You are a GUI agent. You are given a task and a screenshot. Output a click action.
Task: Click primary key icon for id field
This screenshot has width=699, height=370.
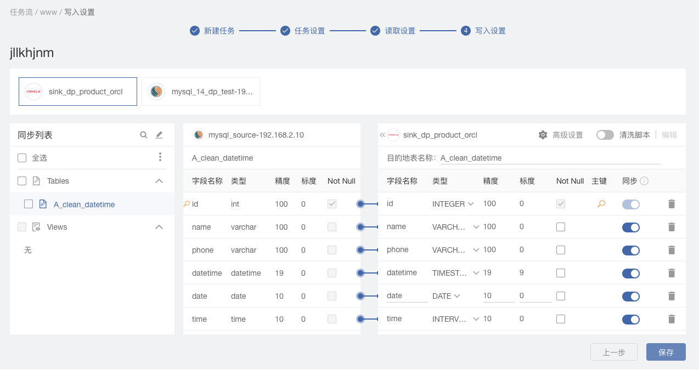tap(601, 204)
